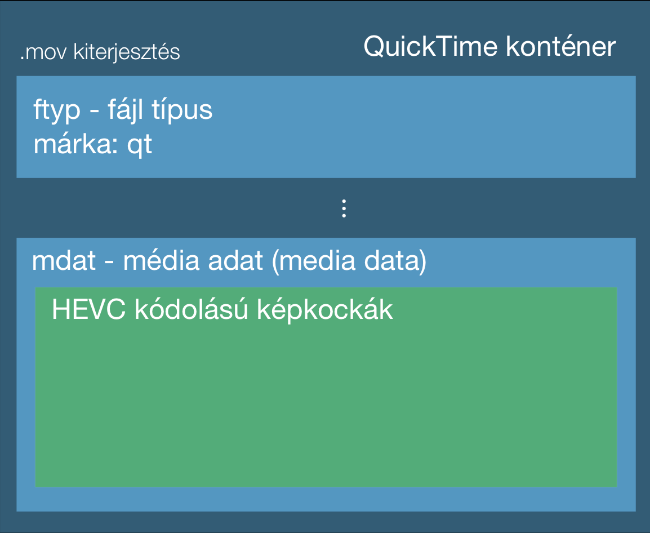
Task: Click the word 'mdat' in the lower box
Action: [x=64, y=261]
